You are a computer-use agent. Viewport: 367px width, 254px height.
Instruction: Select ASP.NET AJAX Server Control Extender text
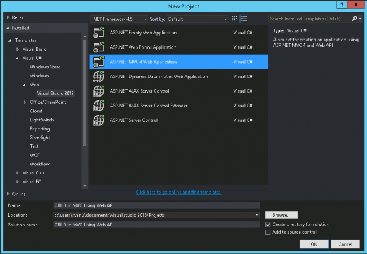pyautogui.click(x=148, y=106)
